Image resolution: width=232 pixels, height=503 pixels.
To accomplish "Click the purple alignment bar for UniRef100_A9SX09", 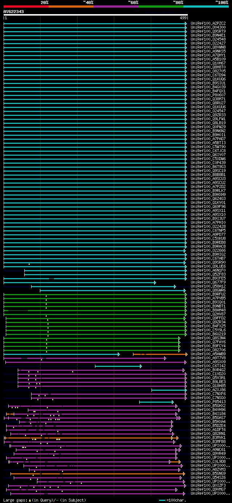I will tap(96, 362).
